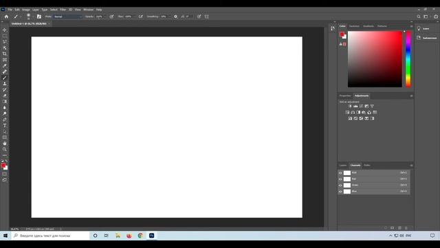The height and width of the screenshot is (248, 440).
Task: Click the Levels adjustment icon
Action: pyautogui.click(x=355, y=106)
